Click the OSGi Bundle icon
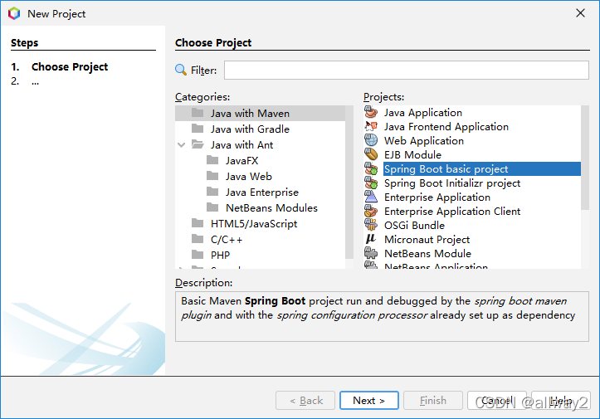The height and width of the screenshot is (419, 600). 371,226
